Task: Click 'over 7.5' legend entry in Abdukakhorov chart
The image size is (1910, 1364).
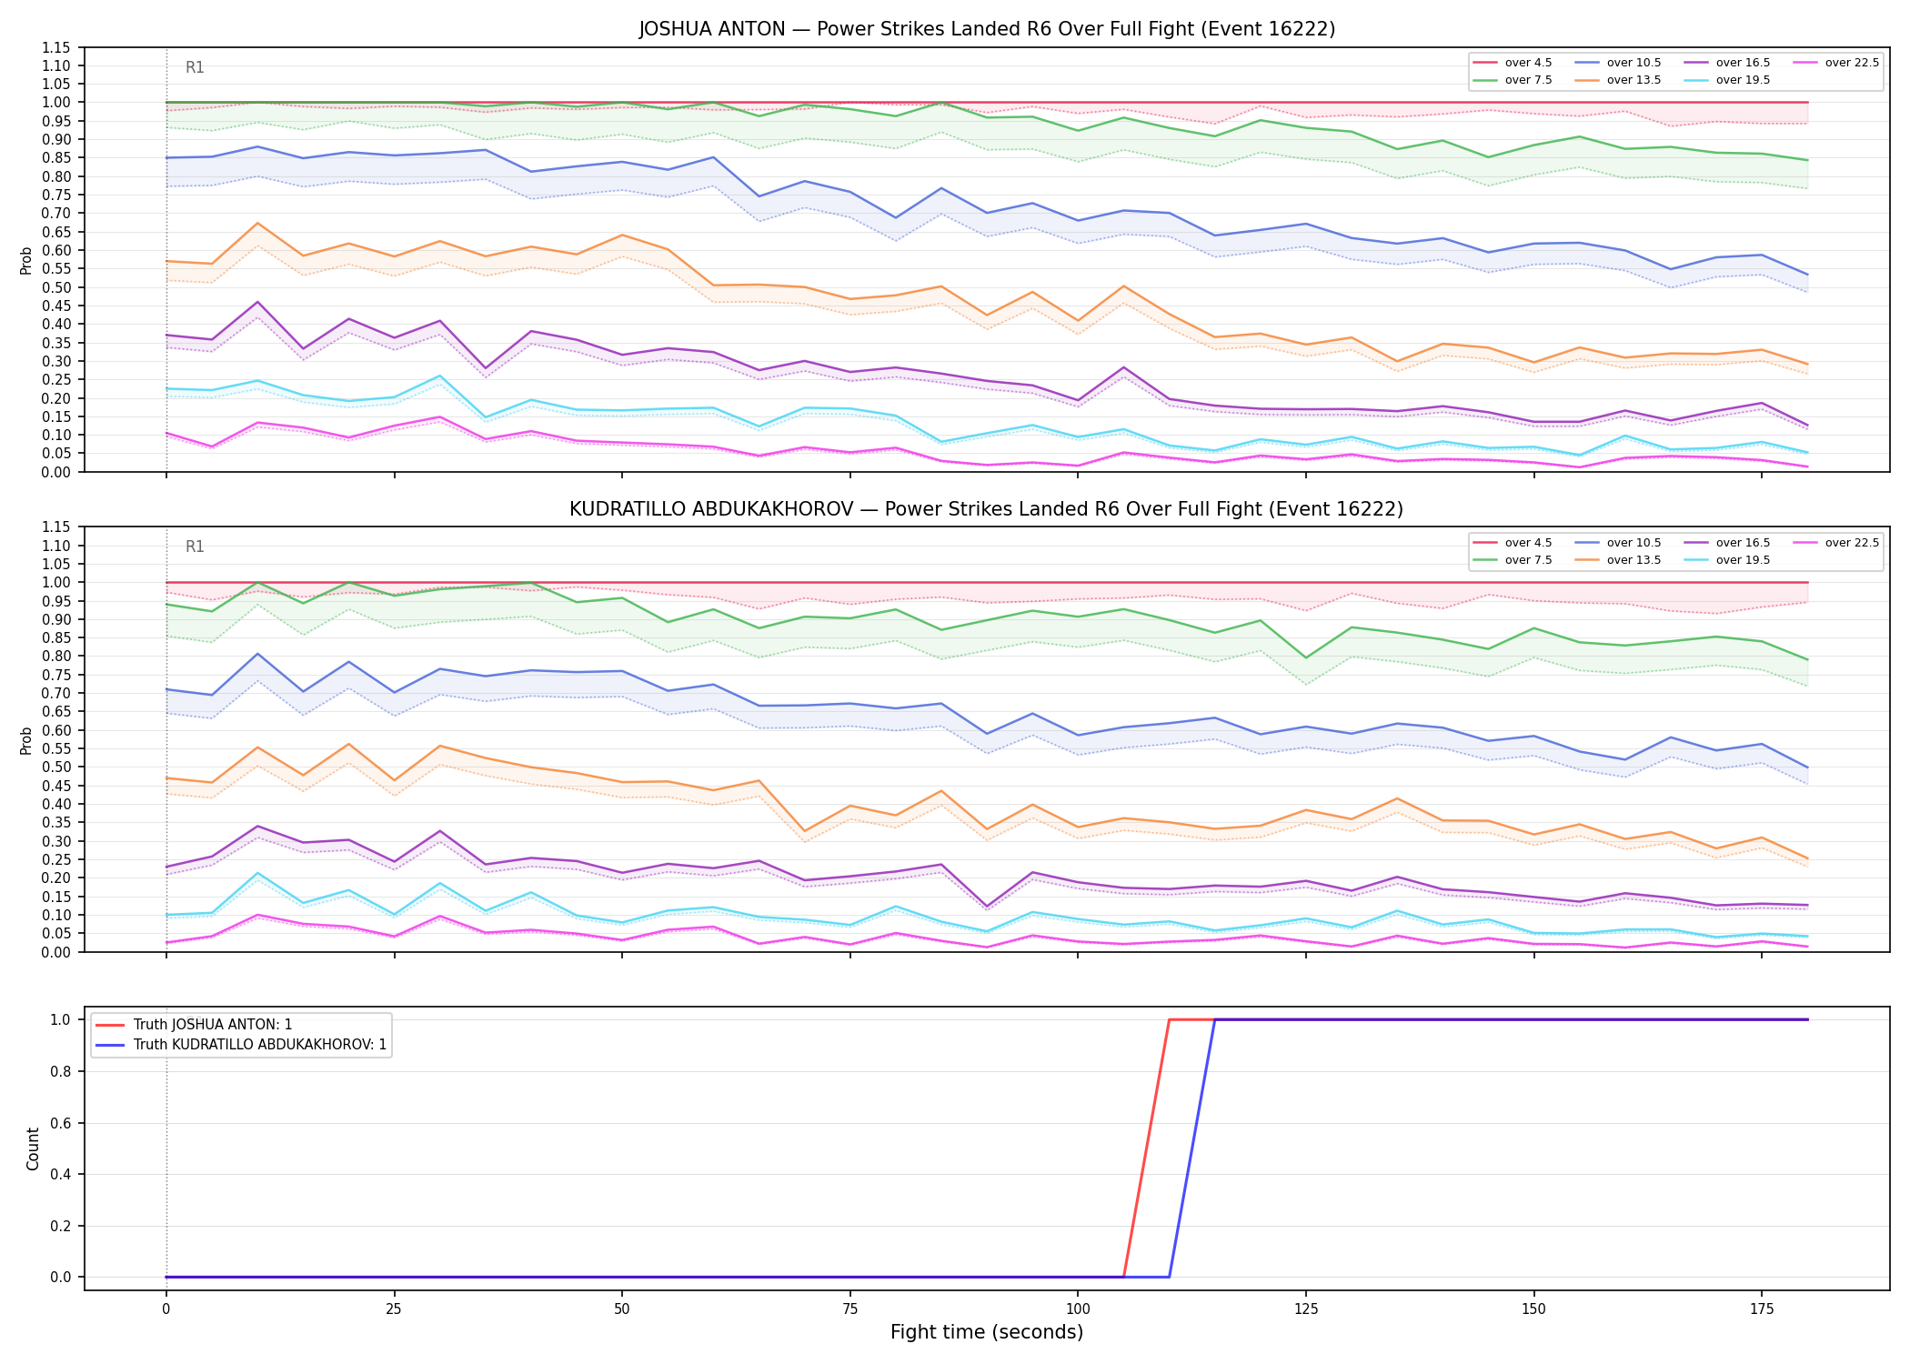Action: [1513, 560]
